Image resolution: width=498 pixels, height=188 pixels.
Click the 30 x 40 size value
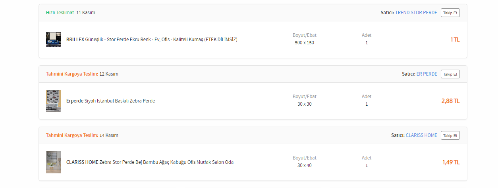(x=304, y=165)
